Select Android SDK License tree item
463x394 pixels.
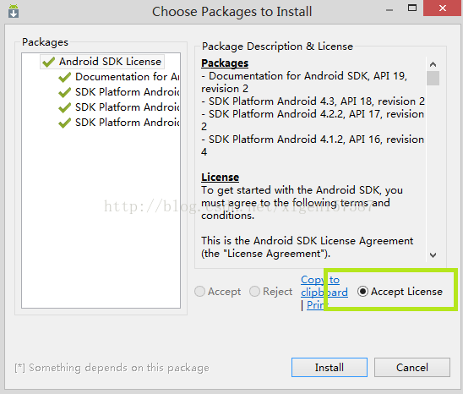[102, 62]
